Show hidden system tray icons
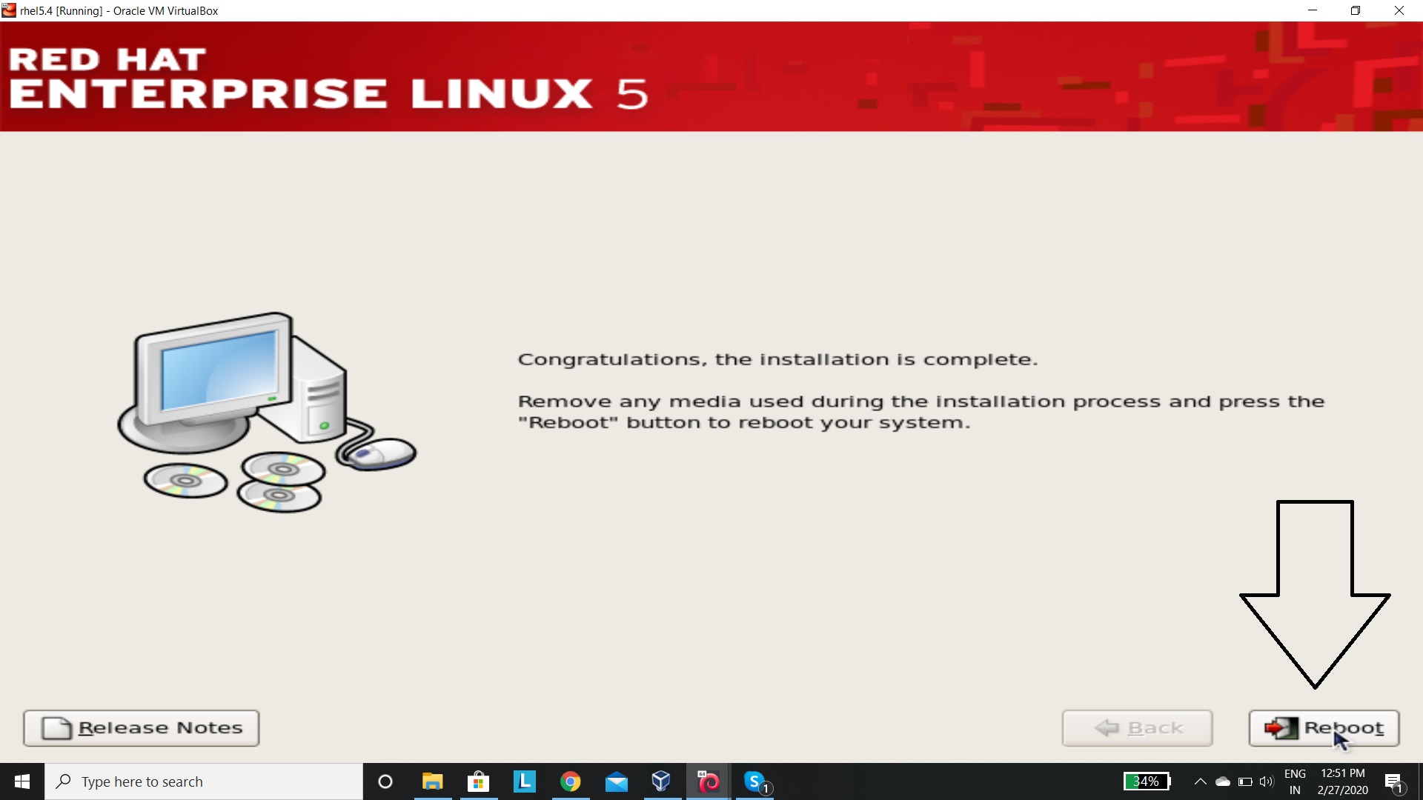This screenshot has height=800, width=1423. click(1200, 781)
